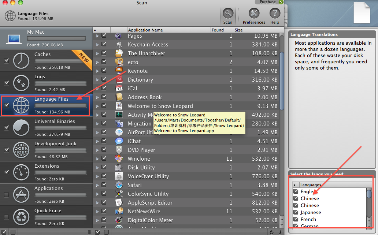Click the application list vertical scrollbar
Image resolution: width=378 pixels, height=235 pixels.
(x=282, y=81)
